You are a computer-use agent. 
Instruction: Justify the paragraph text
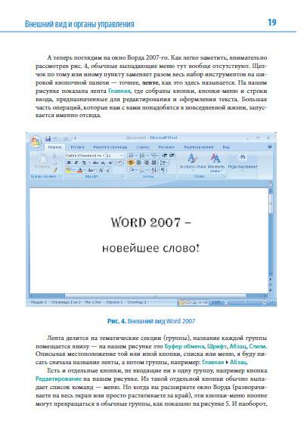click(153, 162)
